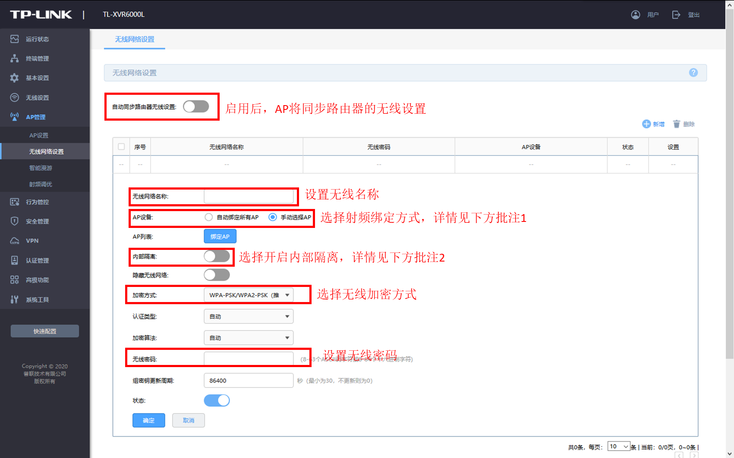
Task: Click the 无线密码 column header
Action: pyautogui.click(x=379, y=147)
